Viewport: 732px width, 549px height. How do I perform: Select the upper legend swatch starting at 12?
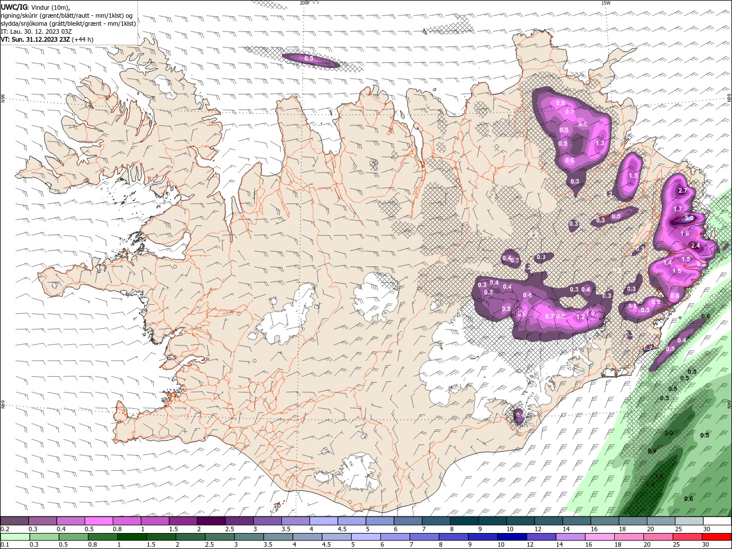(548, 520)
